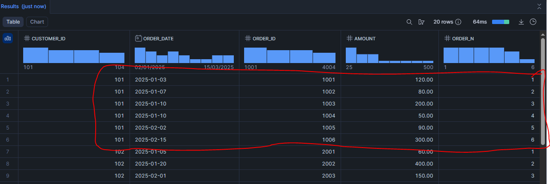Collapse the results panel with chevrons
The height and width of the screenshot is (184, 550).
tap(539, 6)
